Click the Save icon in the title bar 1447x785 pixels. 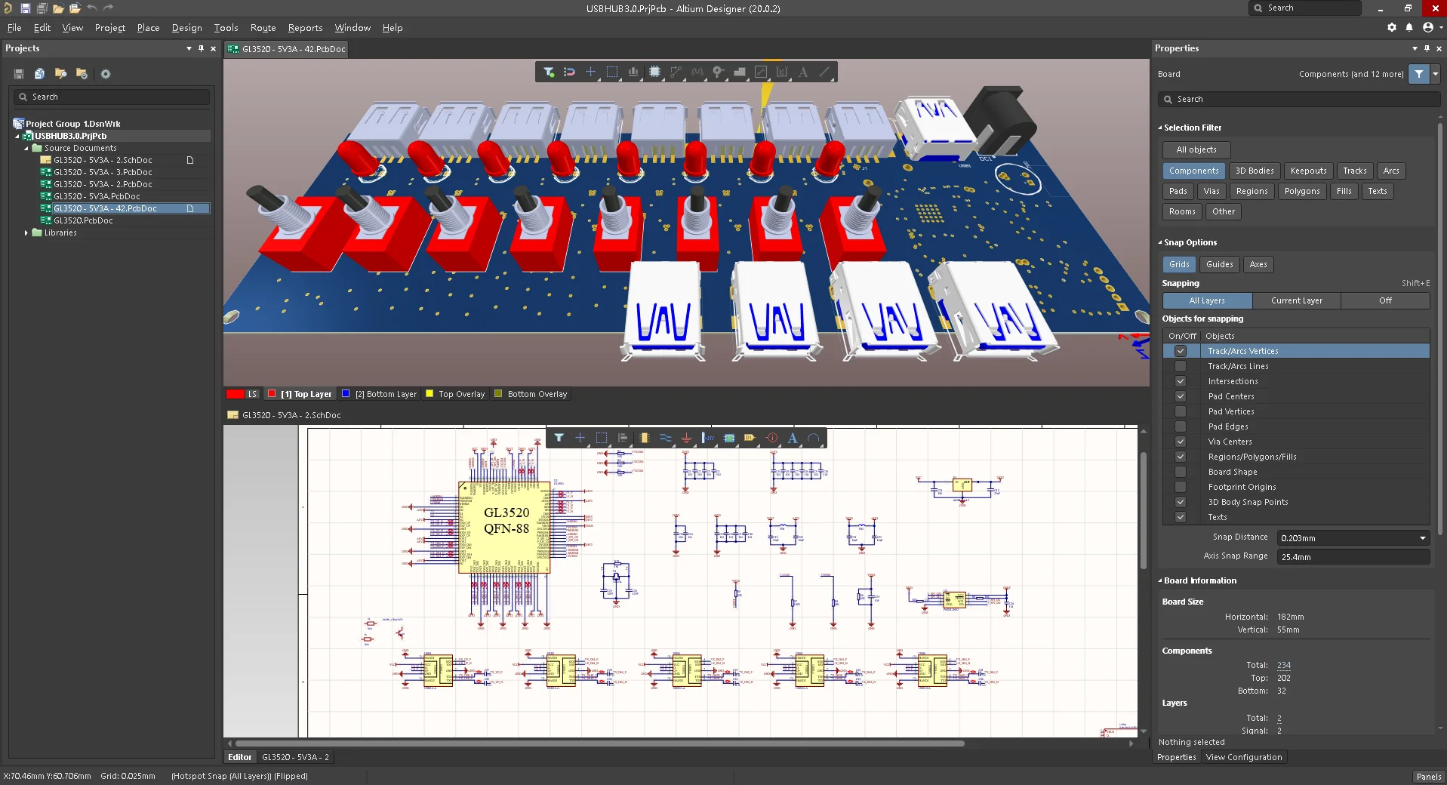click(25, 8)
